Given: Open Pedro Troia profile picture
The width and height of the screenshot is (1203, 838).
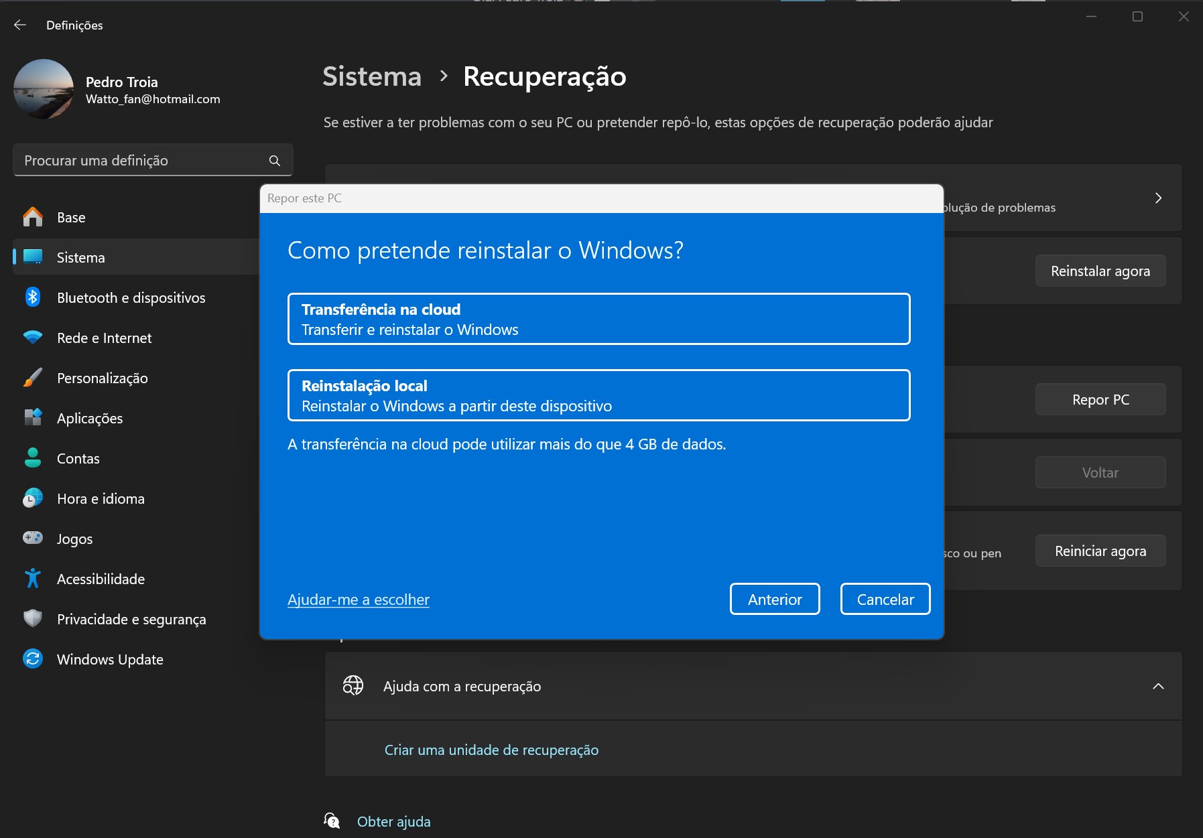Looking at the screenshot, I should pyautogui.click(x=44, y=89).
